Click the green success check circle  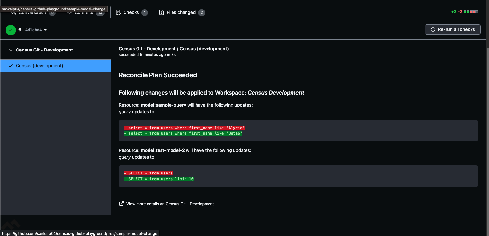pyautogui.click(x=10, y=30)
